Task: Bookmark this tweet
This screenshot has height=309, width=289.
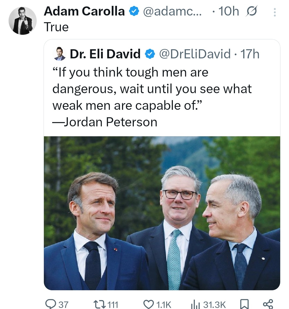Action: point(244,304)
